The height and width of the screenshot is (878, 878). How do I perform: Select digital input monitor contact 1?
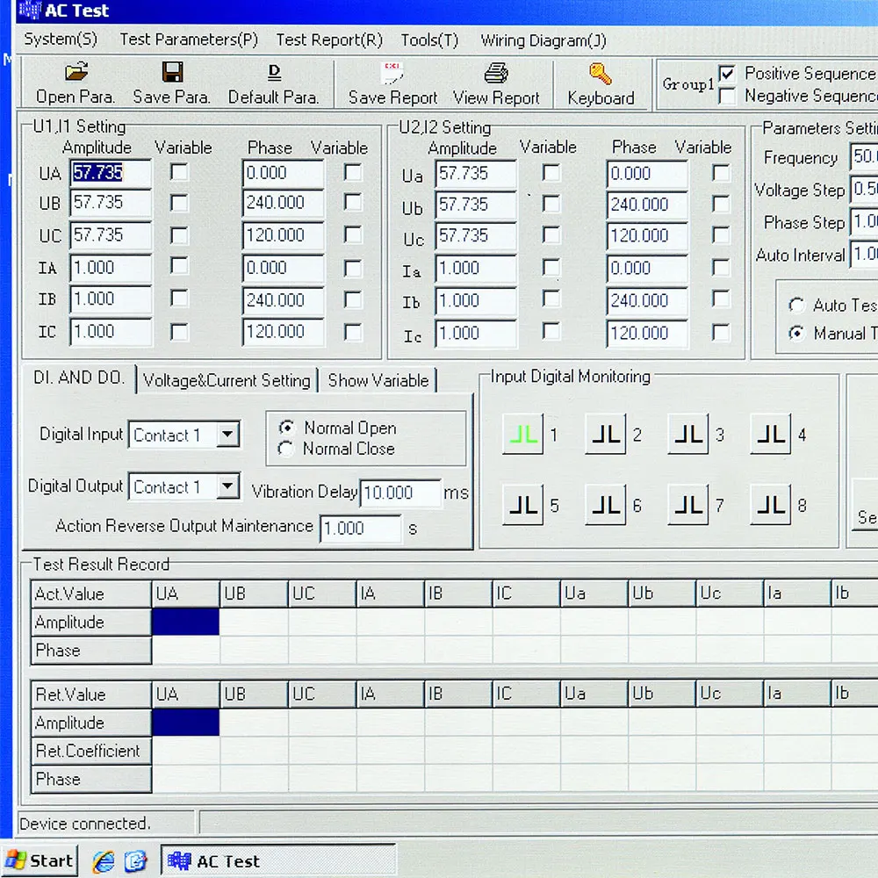(522, 435)
